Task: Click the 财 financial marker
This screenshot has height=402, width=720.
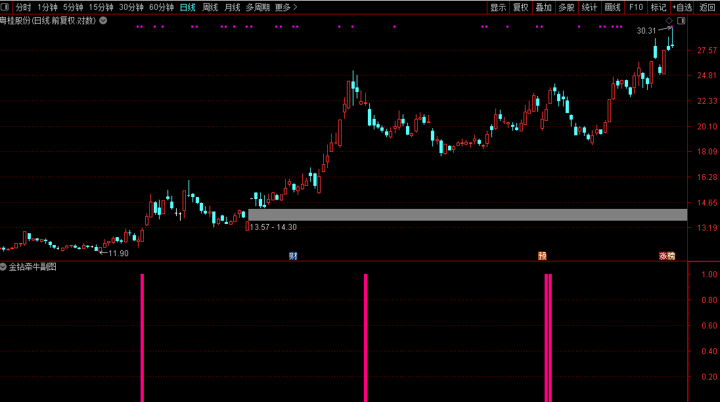Action: coord(293,256)
